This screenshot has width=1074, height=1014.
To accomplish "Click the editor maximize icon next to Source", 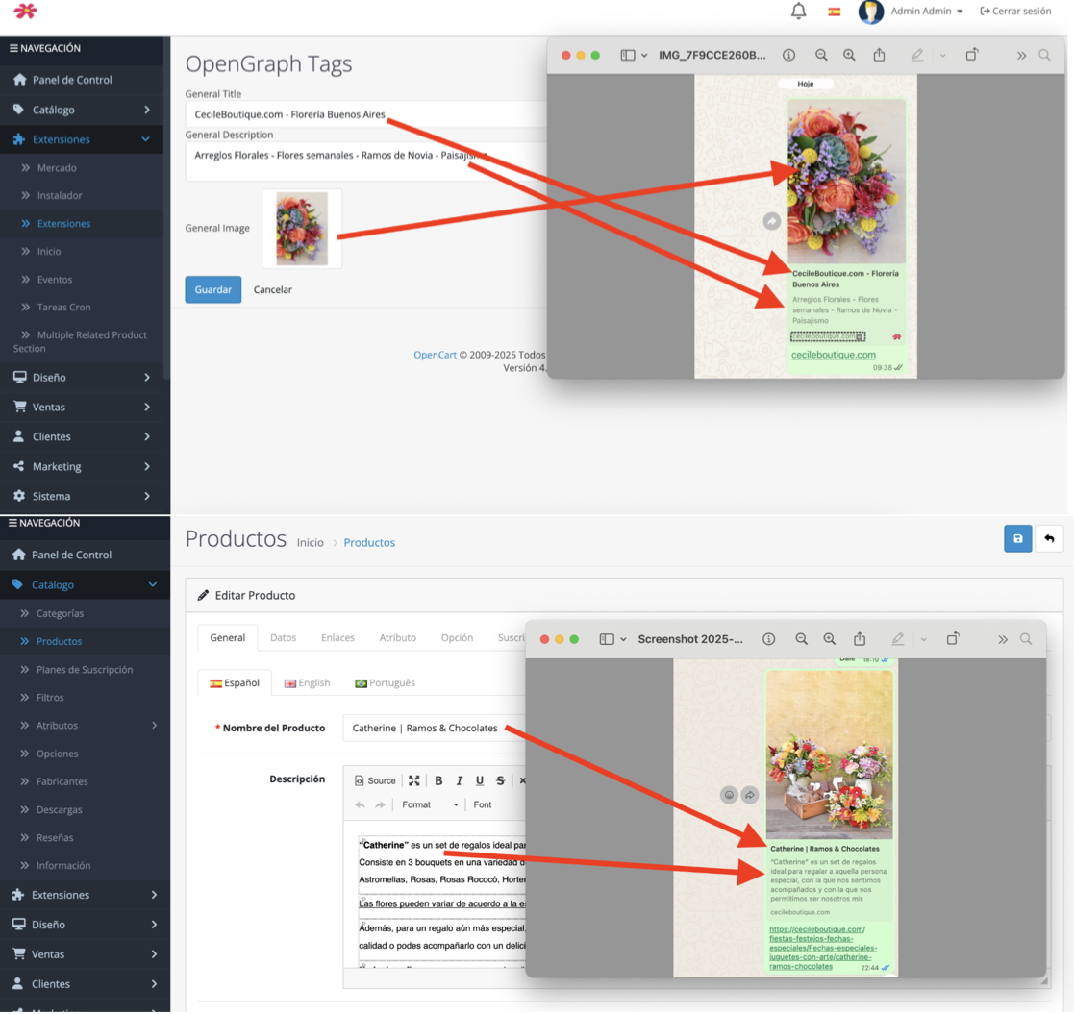I will coord(414,780).
